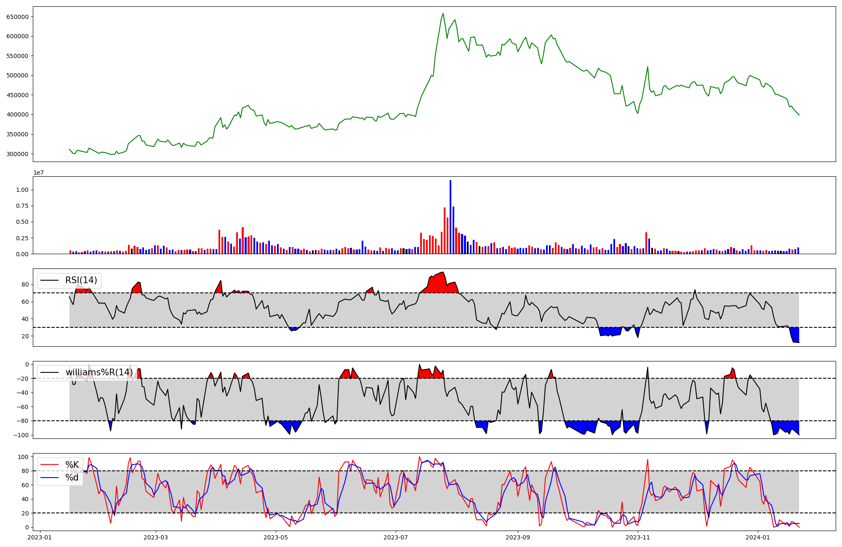This screenshot has width=842, height=547.
Task: Click the RSI(14) legend entry
Action: click(81, 280)
